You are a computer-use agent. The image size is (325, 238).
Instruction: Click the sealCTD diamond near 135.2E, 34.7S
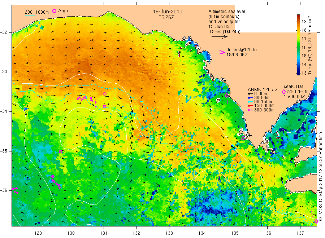point(243,138)
